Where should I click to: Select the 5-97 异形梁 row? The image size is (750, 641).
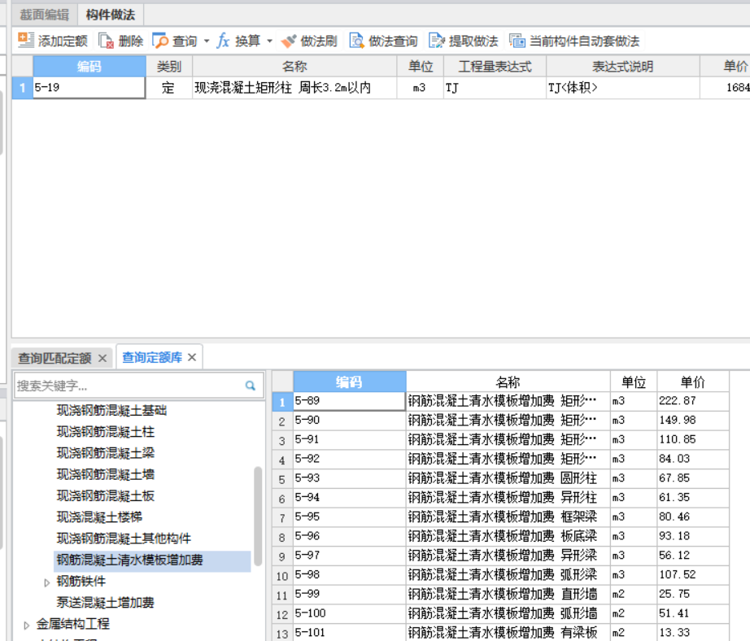tap(500, 556)
